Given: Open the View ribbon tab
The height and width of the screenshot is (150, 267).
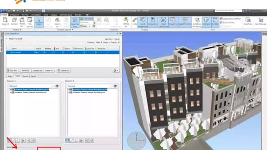Looking at the screenshot, I should [46, 15].
